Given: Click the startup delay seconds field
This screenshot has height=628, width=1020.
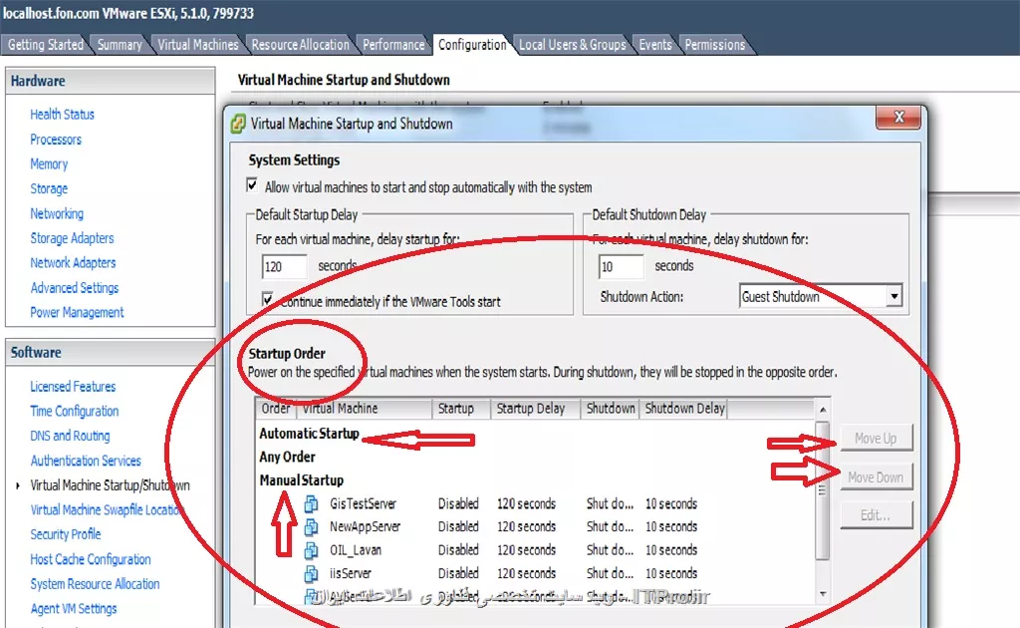Looking at the screenshot, I should [x=284, y=267].
